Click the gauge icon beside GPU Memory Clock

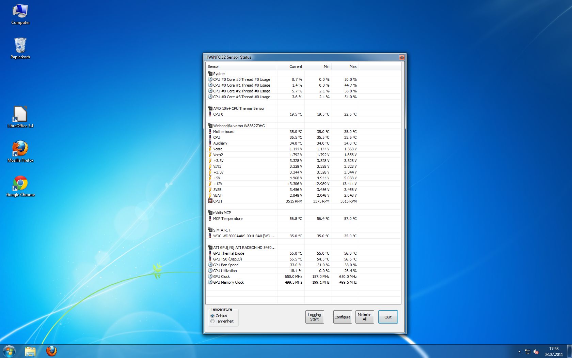point(210,282)
